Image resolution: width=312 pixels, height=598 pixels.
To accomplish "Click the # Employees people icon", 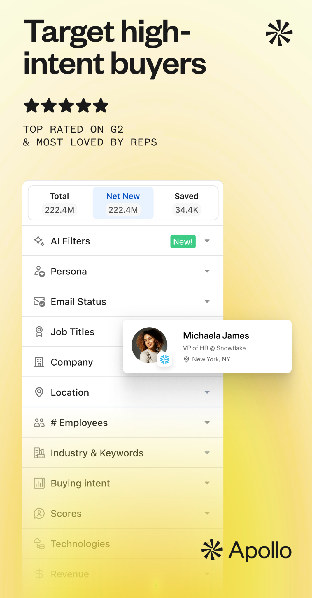I will coord(39,423).
